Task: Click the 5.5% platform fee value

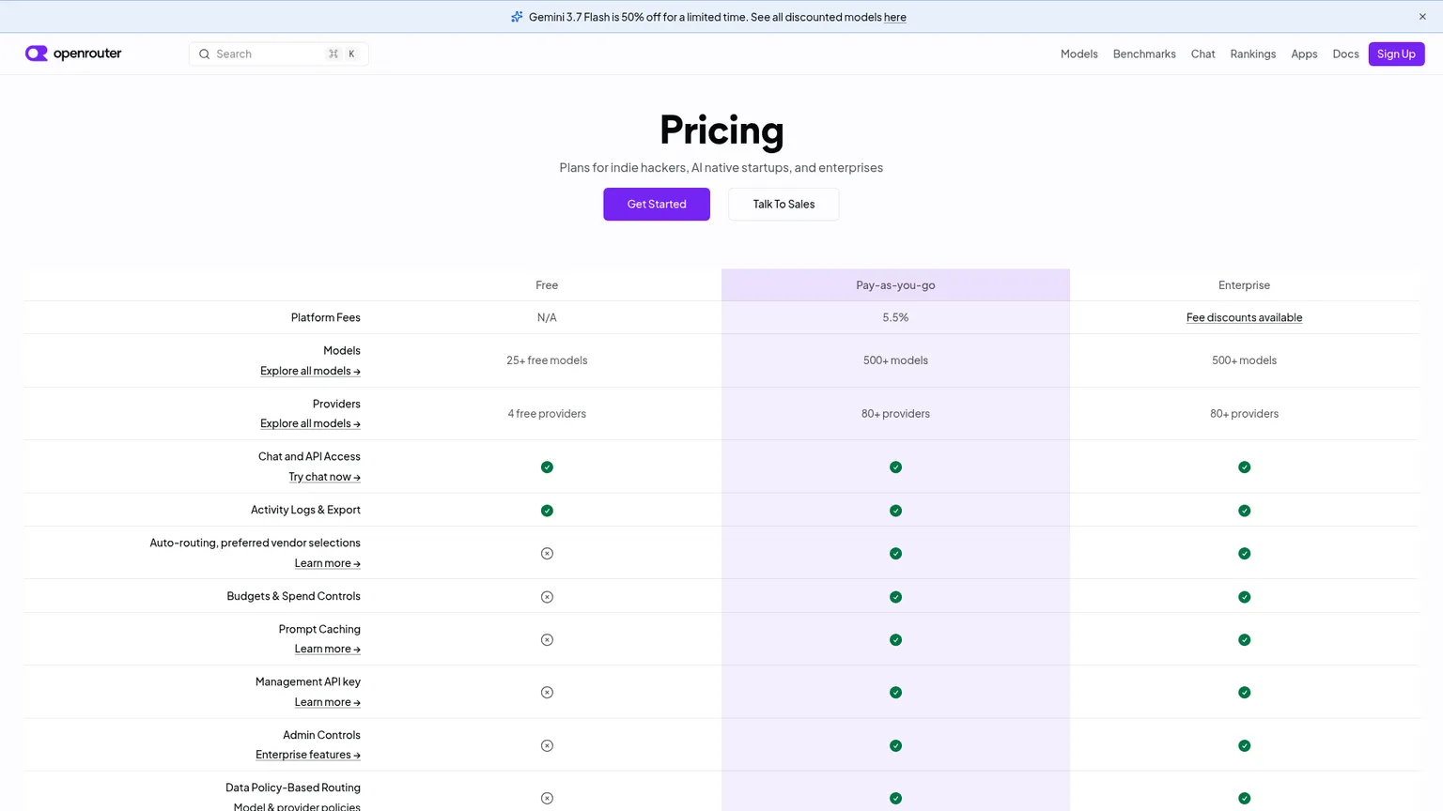Action: [x=895, y=318]
